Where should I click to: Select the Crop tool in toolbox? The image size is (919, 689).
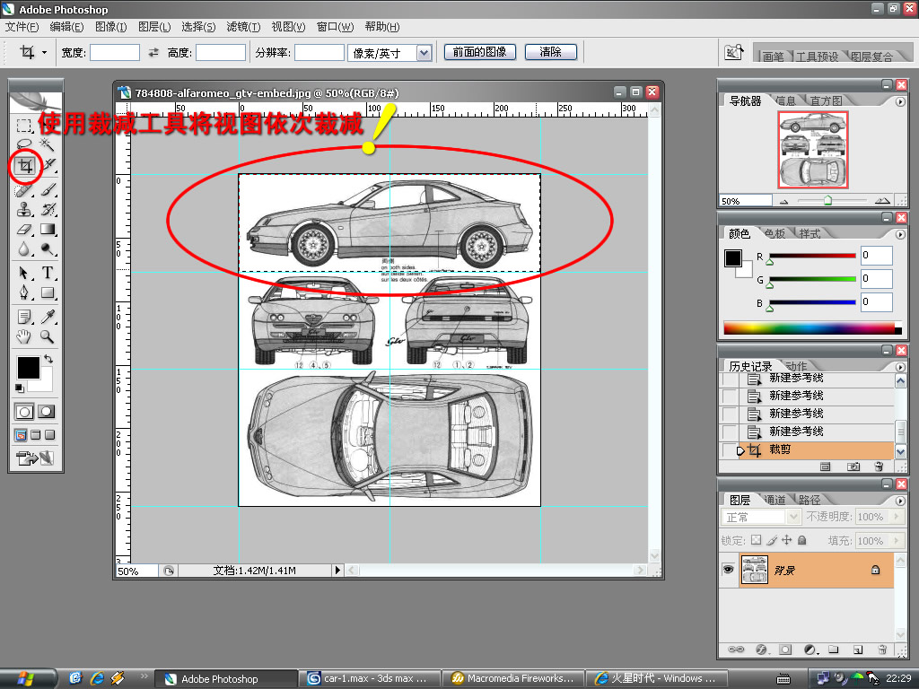coord(25,166)
